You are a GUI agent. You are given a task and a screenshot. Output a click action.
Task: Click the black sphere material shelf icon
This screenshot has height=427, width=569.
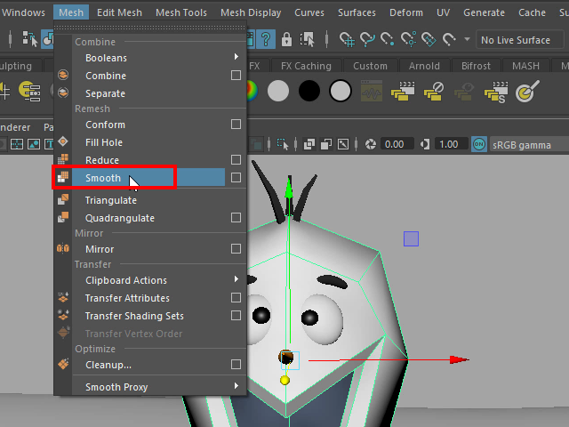309,91
